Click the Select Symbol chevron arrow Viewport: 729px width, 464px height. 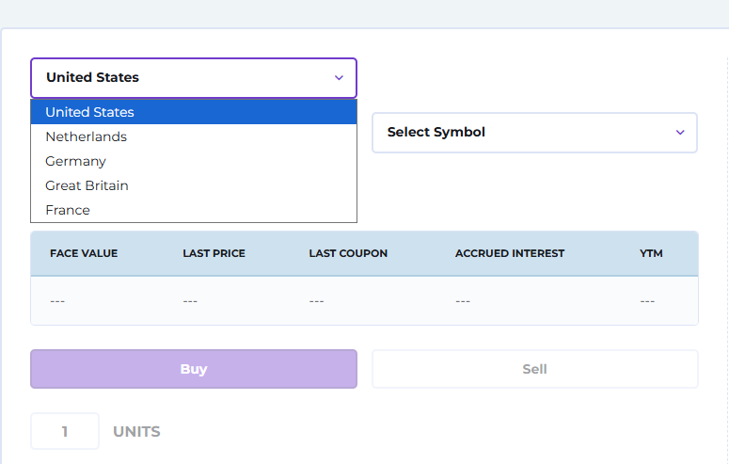(x=680, y=133)
